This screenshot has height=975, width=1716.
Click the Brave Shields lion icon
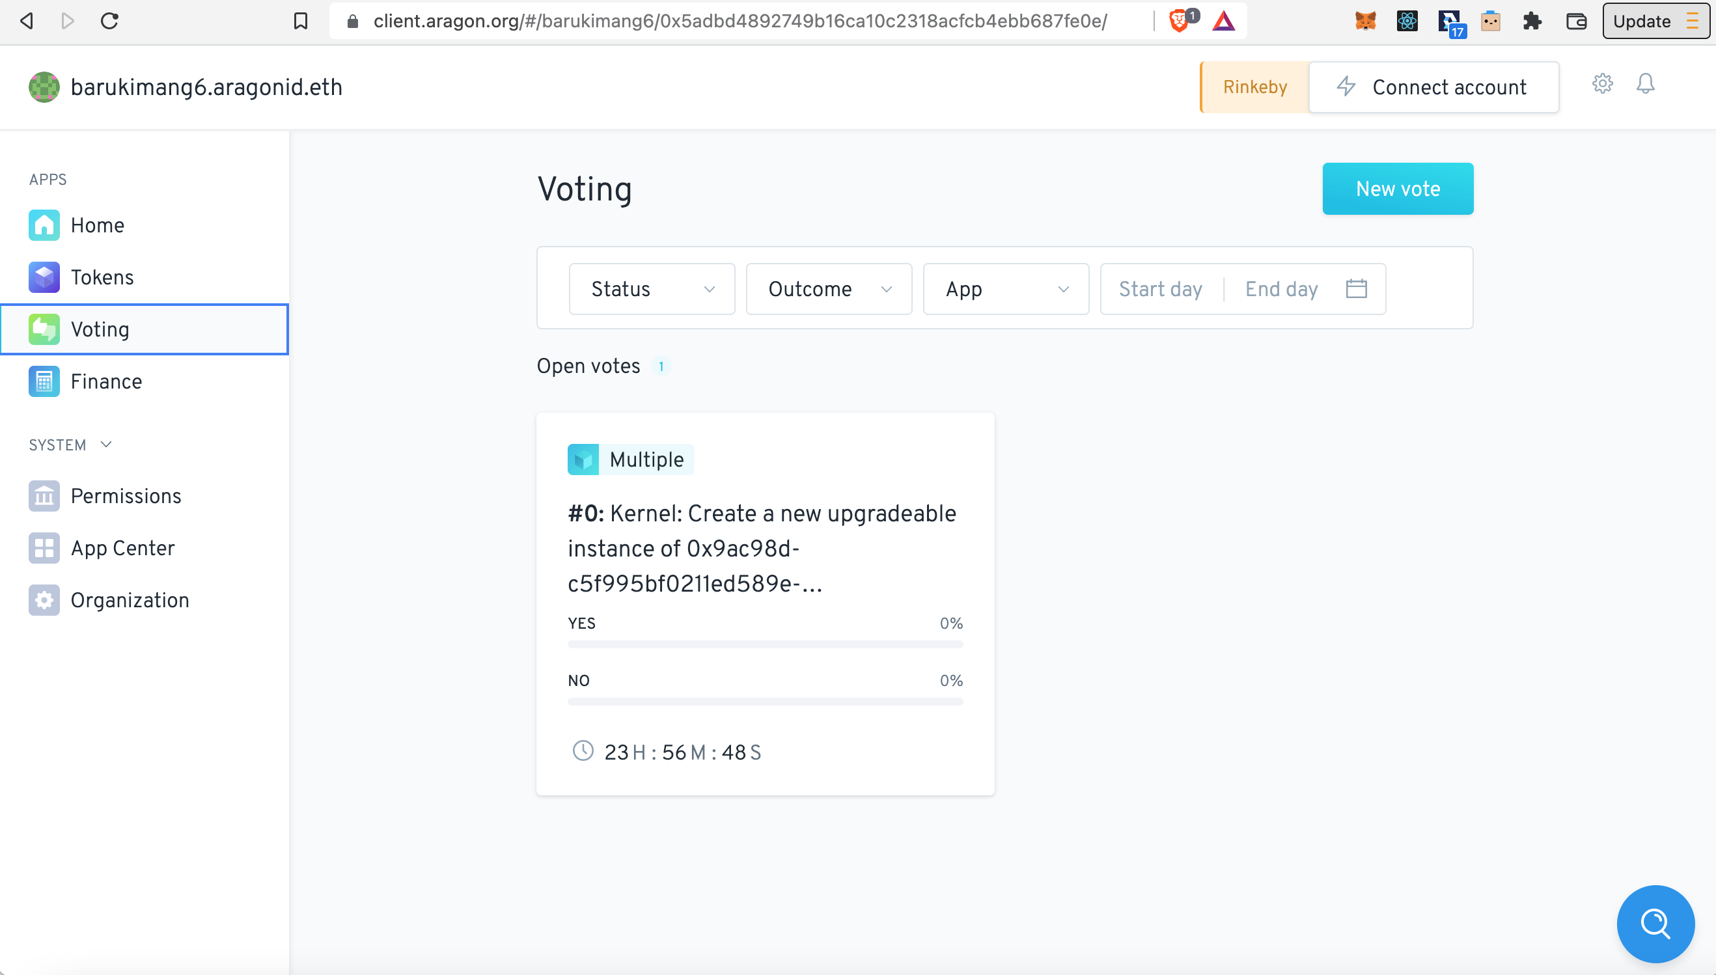(1179, 21)
